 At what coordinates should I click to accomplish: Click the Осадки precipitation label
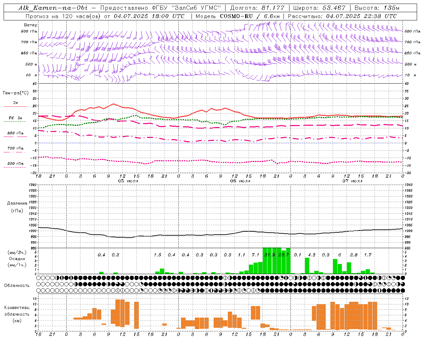17,259
